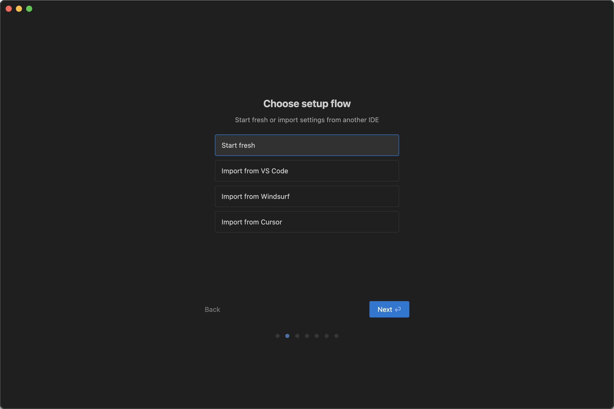Click the return-arrow icon on Next
This screenshot has height=409, width=614.
[x=398, y=309]
